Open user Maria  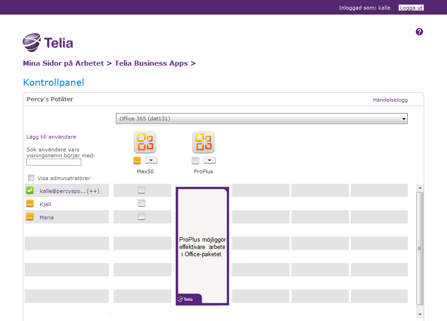click(x=47, y=217)
